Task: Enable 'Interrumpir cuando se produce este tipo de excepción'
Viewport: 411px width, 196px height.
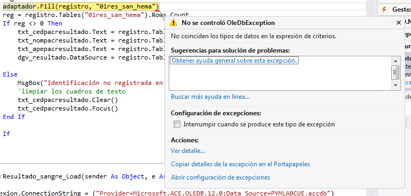Action: point(177,124)
